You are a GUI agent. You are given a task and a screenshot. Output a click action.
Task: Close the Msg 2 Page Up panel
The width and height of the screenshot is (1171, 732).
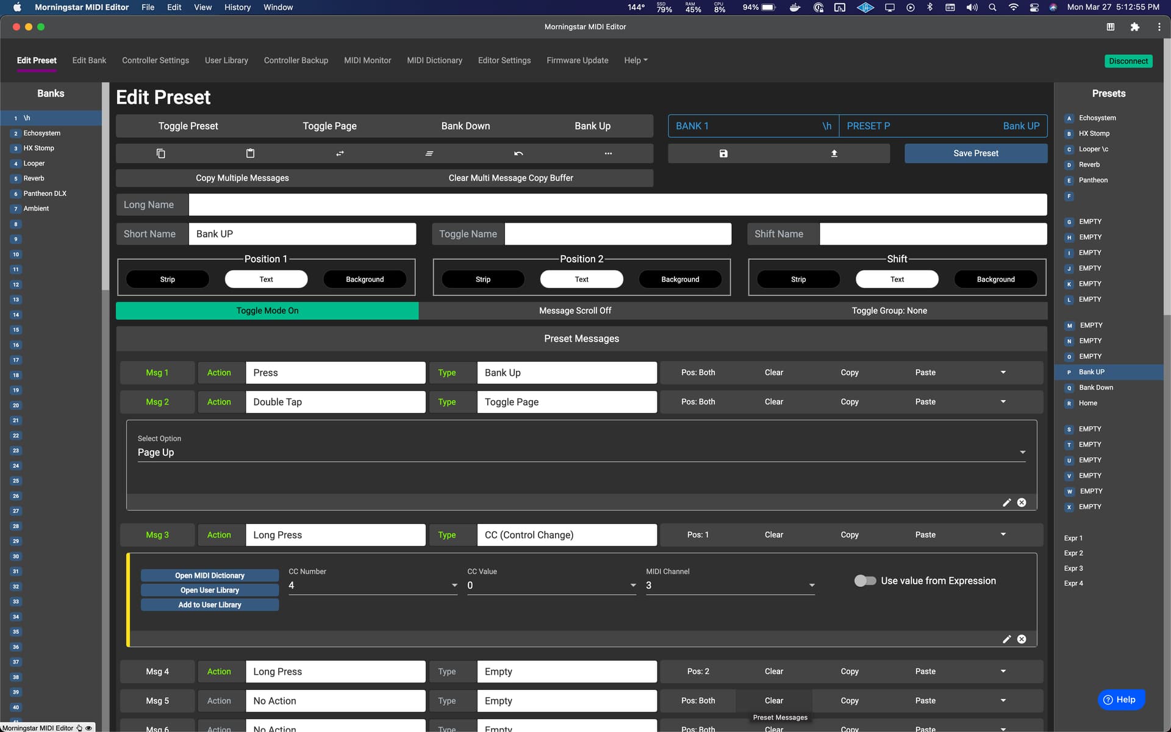tap(1022, 503)
